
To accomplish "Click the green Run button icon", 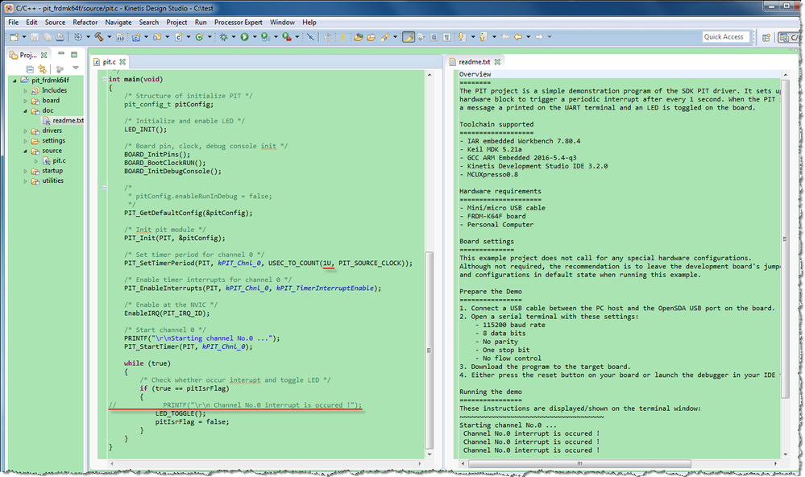I will coord(244,37).
